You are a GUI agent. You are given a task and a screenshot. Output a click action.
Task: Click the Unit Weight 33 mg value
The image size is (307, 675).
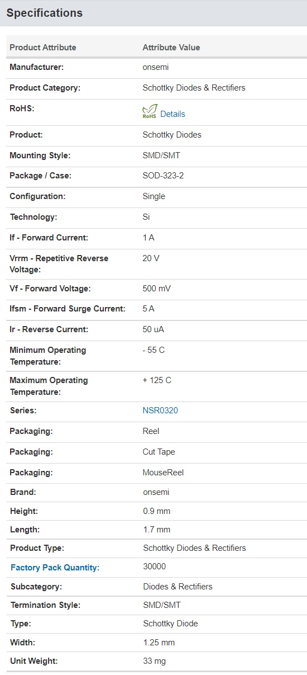(155, 661)
